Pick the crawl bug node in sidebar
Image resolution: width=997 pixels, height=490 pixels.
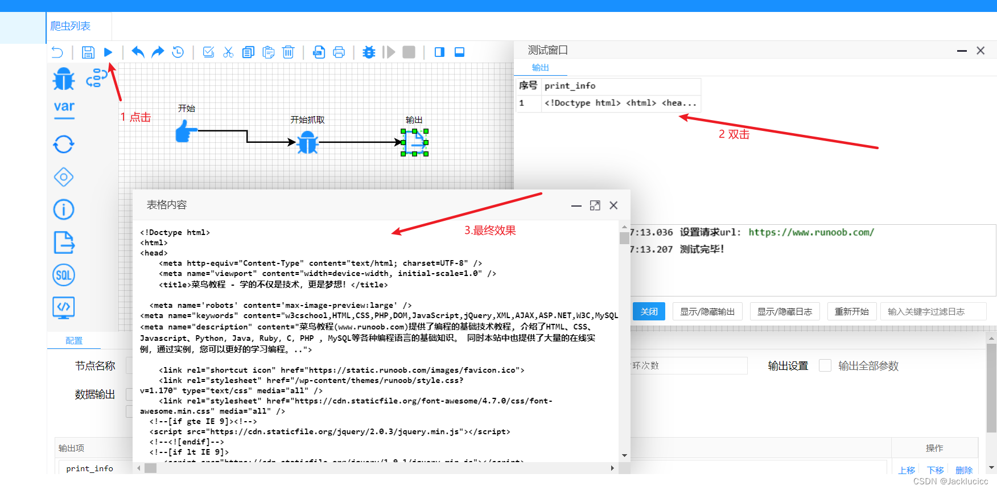(64, 79)
